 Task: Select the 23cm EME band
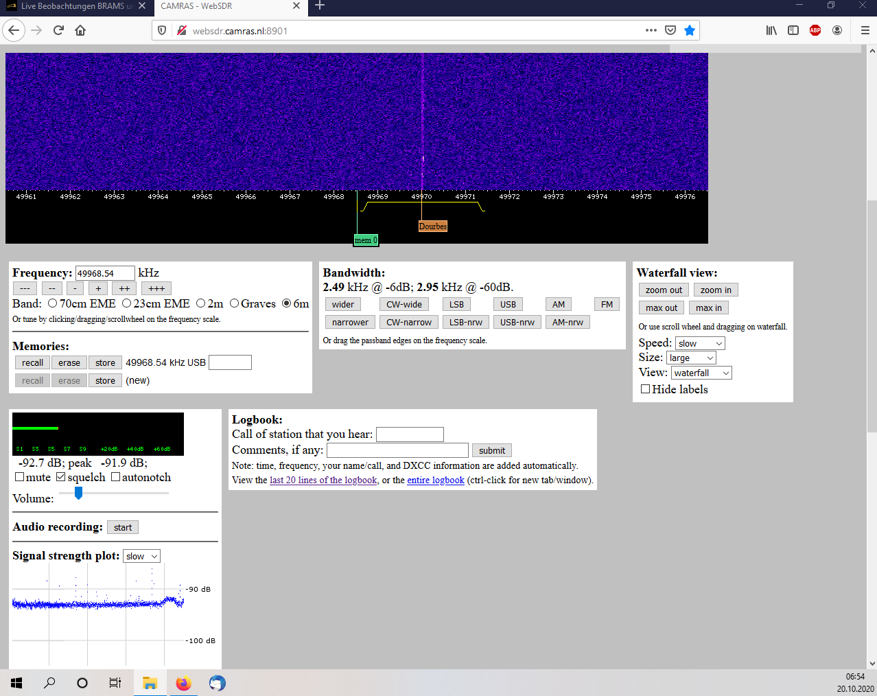126,303
